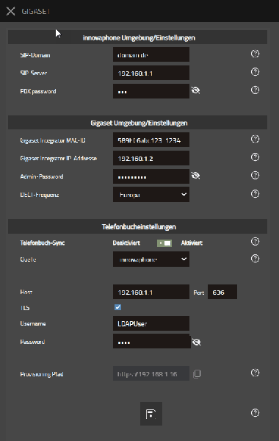Click the Telefonbucheinstellungen section header
279x441 pixels.
[139, 227]
